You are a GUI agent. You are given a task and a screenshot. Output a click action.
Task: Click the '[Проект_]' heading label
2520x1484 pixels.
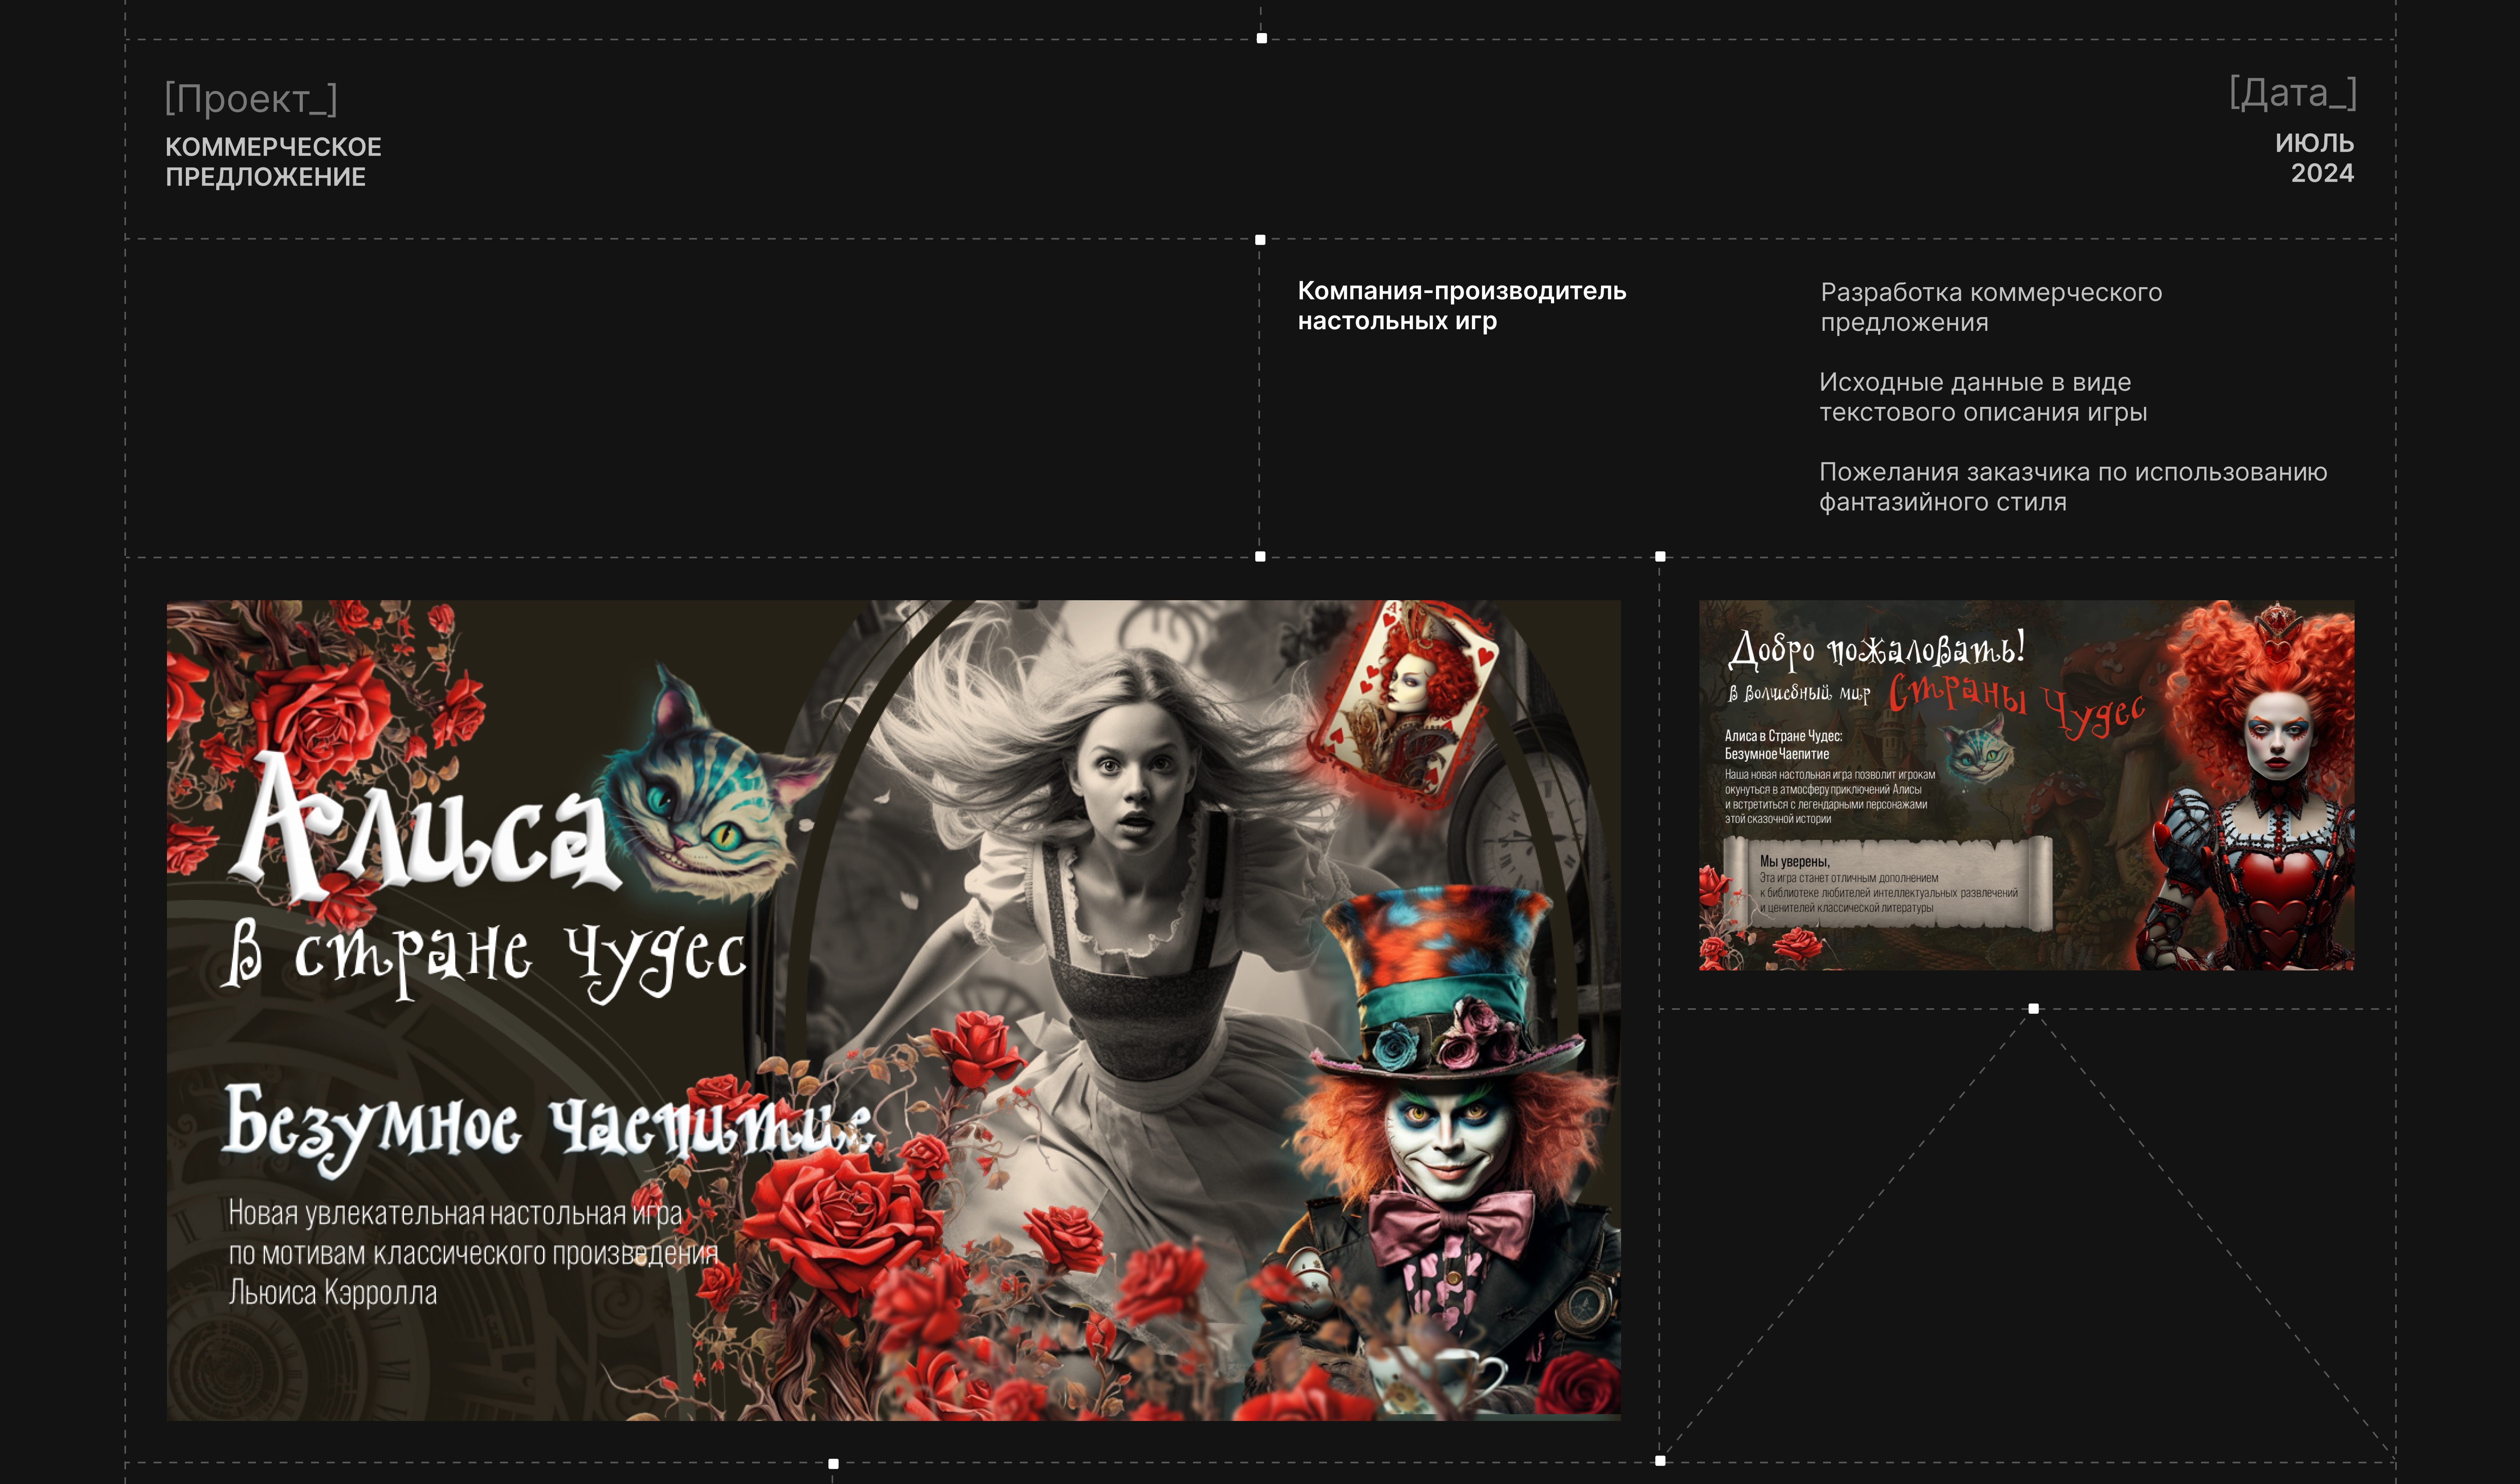pyautogui.click(x=251, y=99)
